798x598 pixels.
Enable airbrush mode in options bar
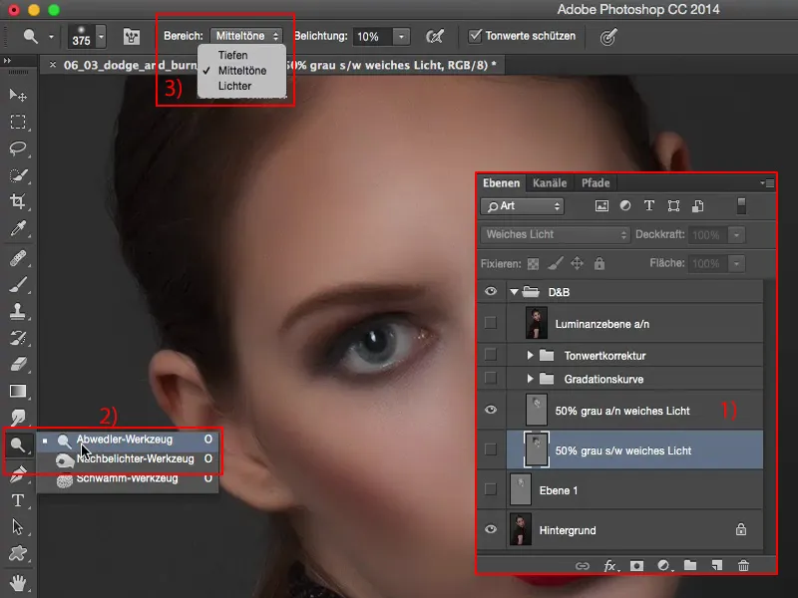click(x=434, y=37)
